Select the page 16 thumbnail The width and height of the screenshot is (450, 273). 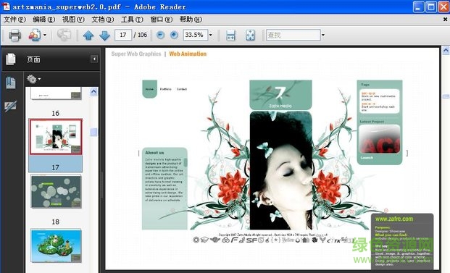click(x=56, y=93)
